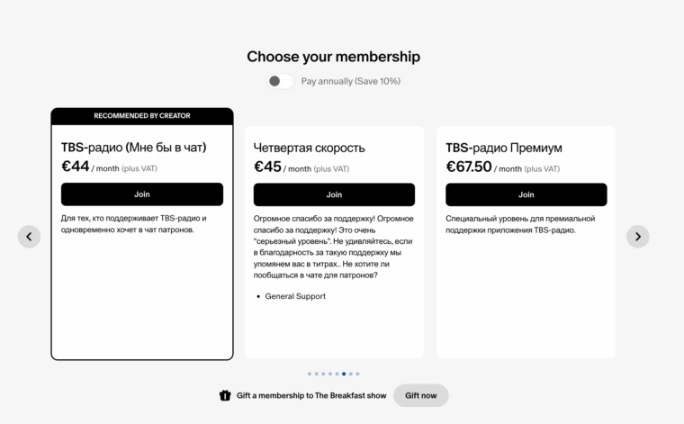Select the last carousel pagination dot

tap(357, 374)
